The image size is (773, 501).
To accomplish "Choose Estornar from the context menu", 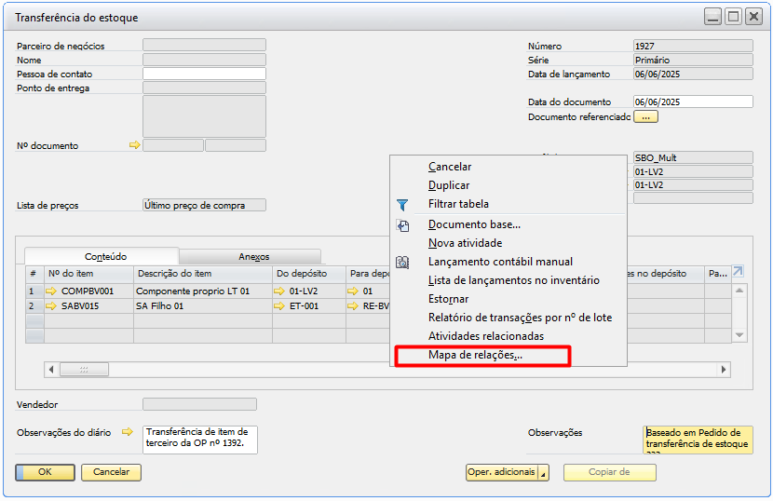I will 448,299.
